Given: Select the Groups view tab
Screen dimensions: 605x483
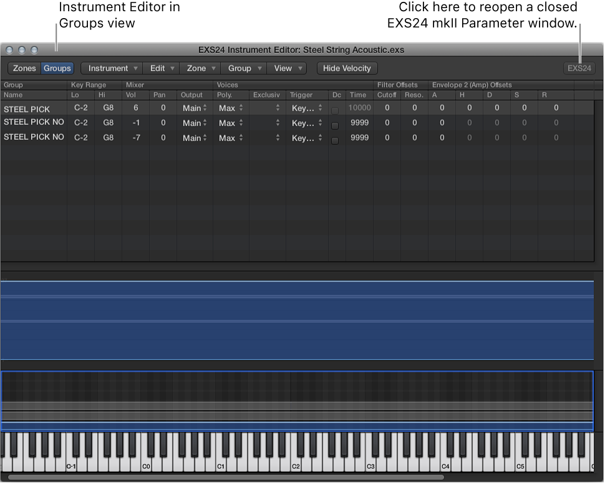Looking at the screenshot, I should (57, 68).
